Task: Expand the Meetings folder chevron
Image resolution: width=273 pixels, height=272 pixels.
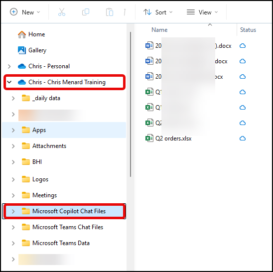Action: [13, 196]
